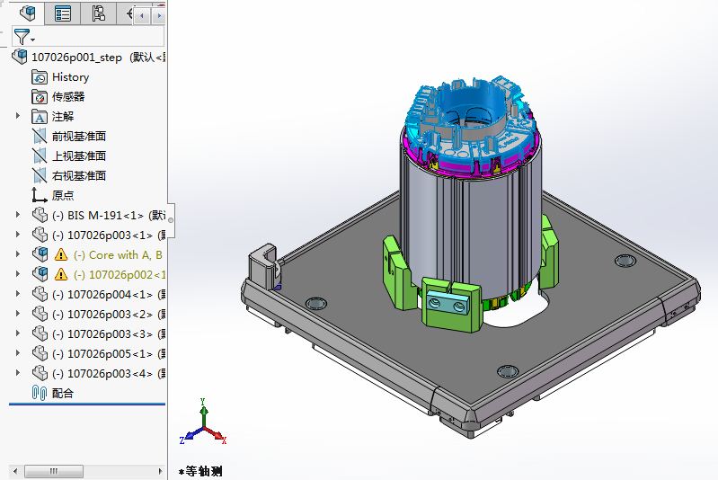The width and height of the screenshot is (718, 480).
Task: Expand the 107026p004<1> component
Action: pyautogui.click(x=18, y=293)
